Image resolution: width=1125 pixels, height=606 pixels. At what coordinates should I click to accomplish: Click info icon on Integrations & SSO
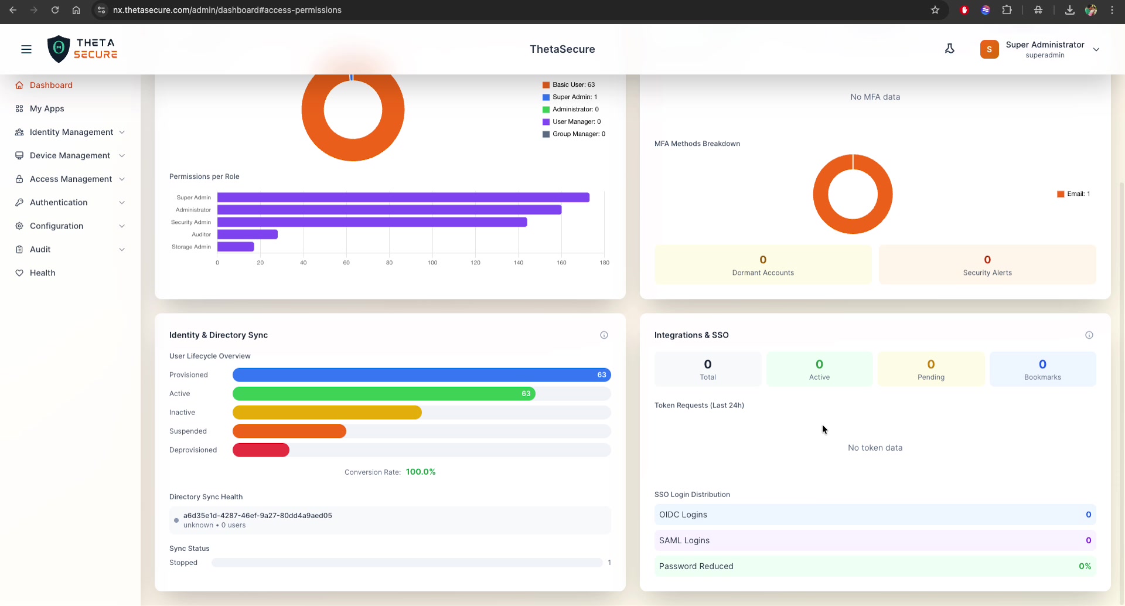click(1089, 335)
